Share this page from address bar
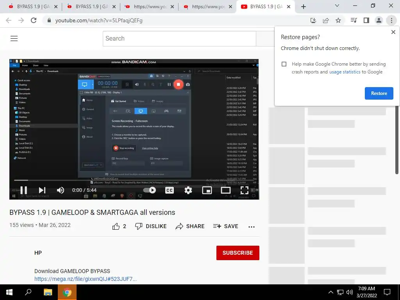 tap(326, 20)
